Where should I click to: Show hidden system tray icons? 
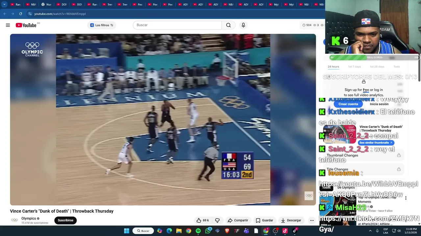[x=370, y=231]
